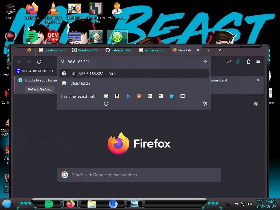Open the HxD SEX EDITOR desktop shortcut
Viewport: 280px width, 210px height.
coord(74,11)
